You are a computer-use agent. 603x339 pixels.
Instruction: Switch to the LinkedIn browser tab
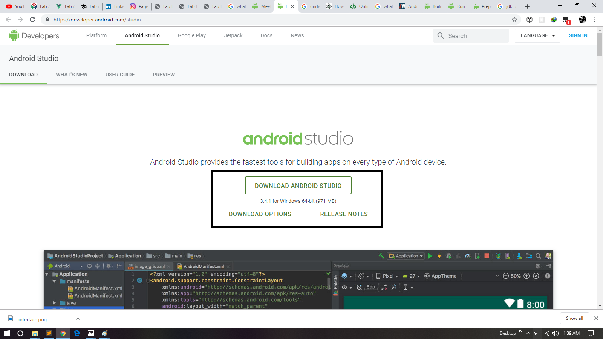coord(114,6)
